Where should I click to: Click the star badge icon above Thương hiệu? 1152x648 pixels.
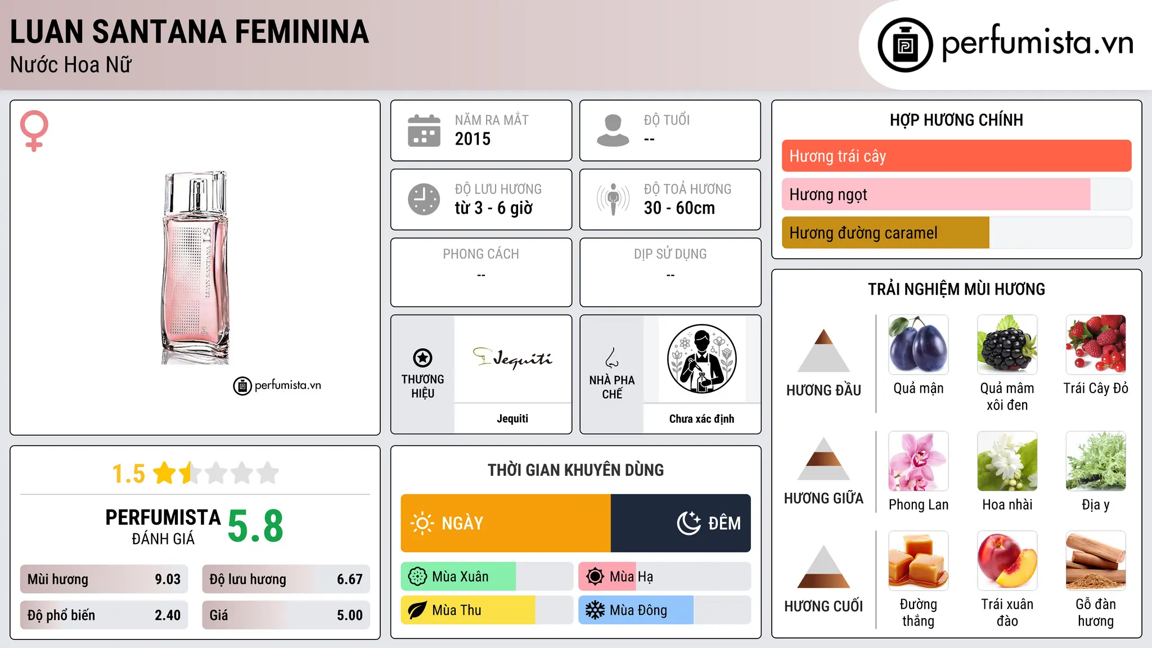[x=422, y=358]
